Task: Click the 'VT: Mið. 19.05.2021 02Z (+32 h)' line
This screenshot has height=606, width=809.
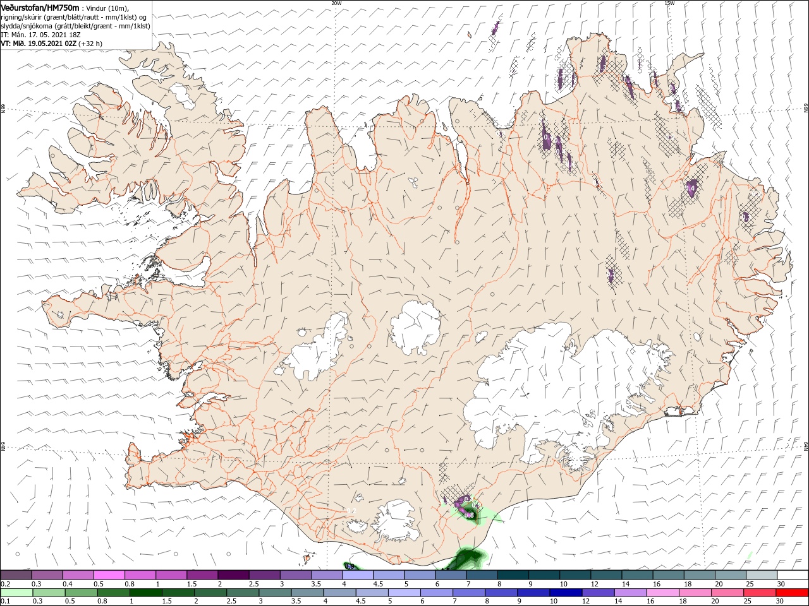Action: [51, 44]
